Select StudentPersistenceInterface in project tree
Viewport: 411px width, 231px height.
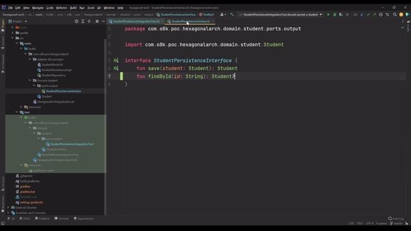[64, 91]
